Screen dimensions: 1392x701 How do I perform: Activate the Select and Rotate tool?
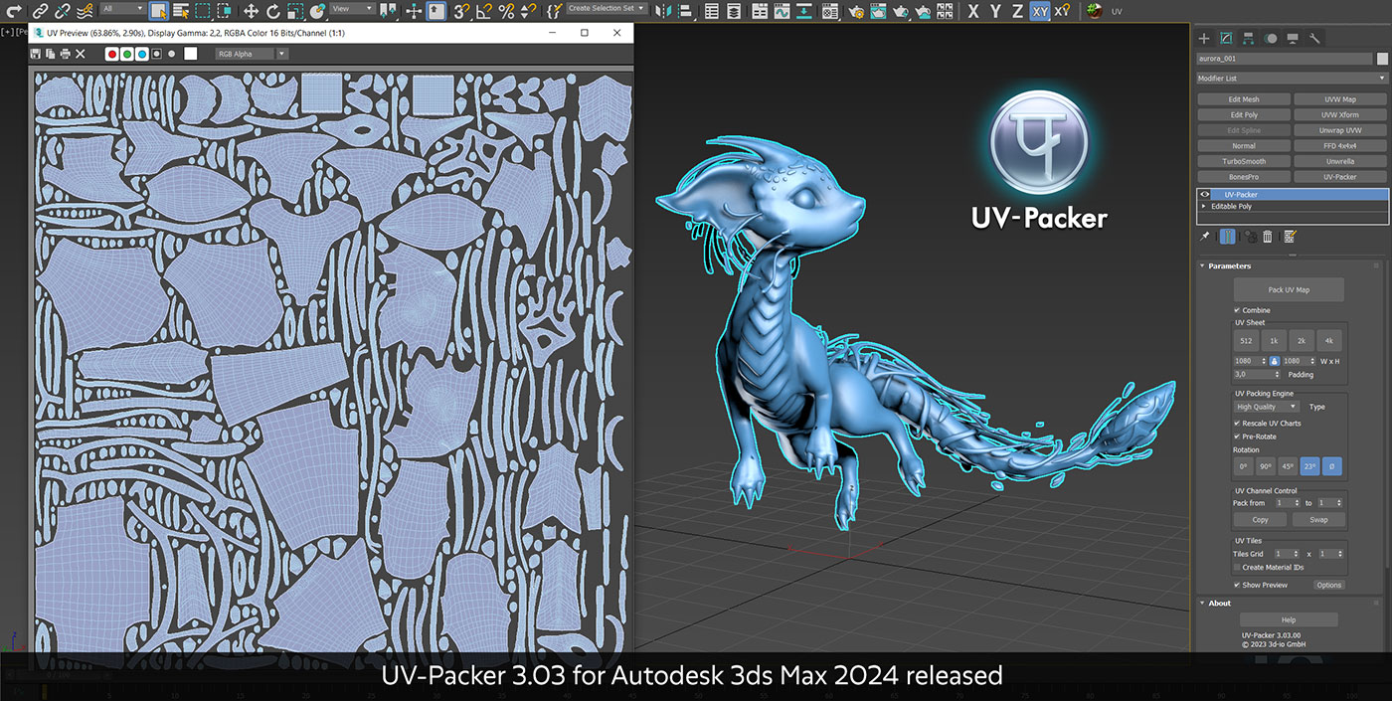pyautogui.click(x=273, y=11)
